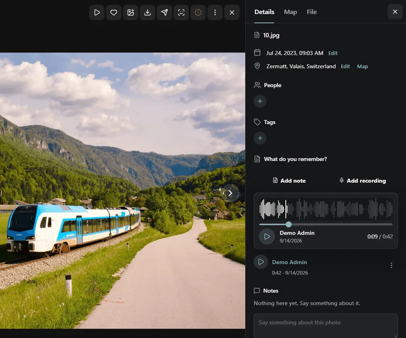
Task: Open face scan icon in toolbar
Action: [181, 12]
